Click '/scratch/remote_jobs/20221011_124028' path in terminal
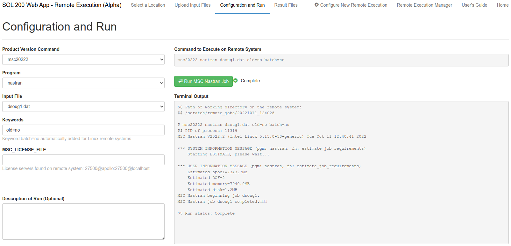The height and width of the screenshot is (246, 511). pos(230,113)
